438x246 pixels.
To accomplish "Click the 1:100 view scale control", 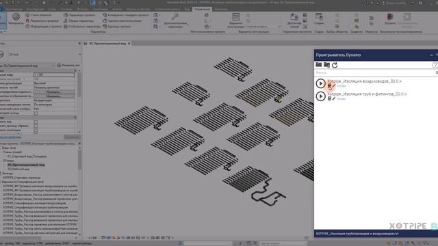I will pyautogui.click(x=92, y=238).
